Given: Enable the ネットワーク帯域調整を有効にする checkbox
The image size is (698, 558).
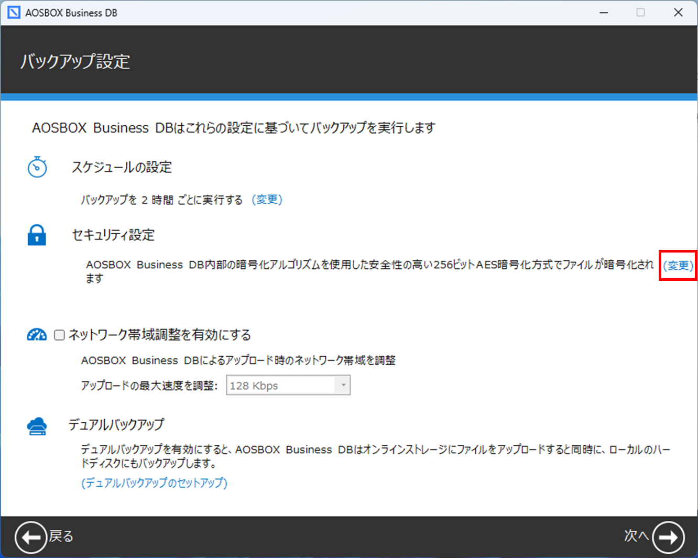Looking at the screenshot, I should [x=60, y=335].
